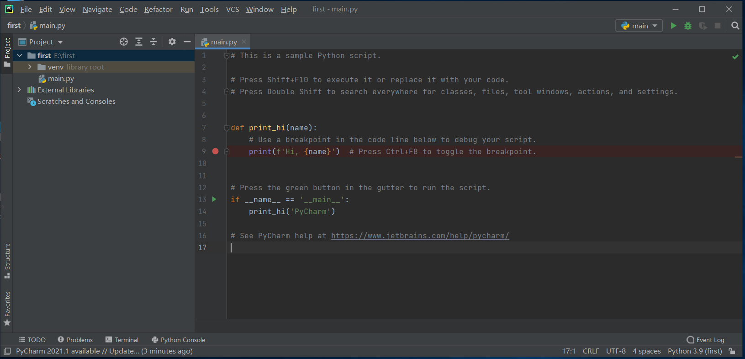Collapse all icon in Project panel

pyautogui.click(x=153, y=42)
